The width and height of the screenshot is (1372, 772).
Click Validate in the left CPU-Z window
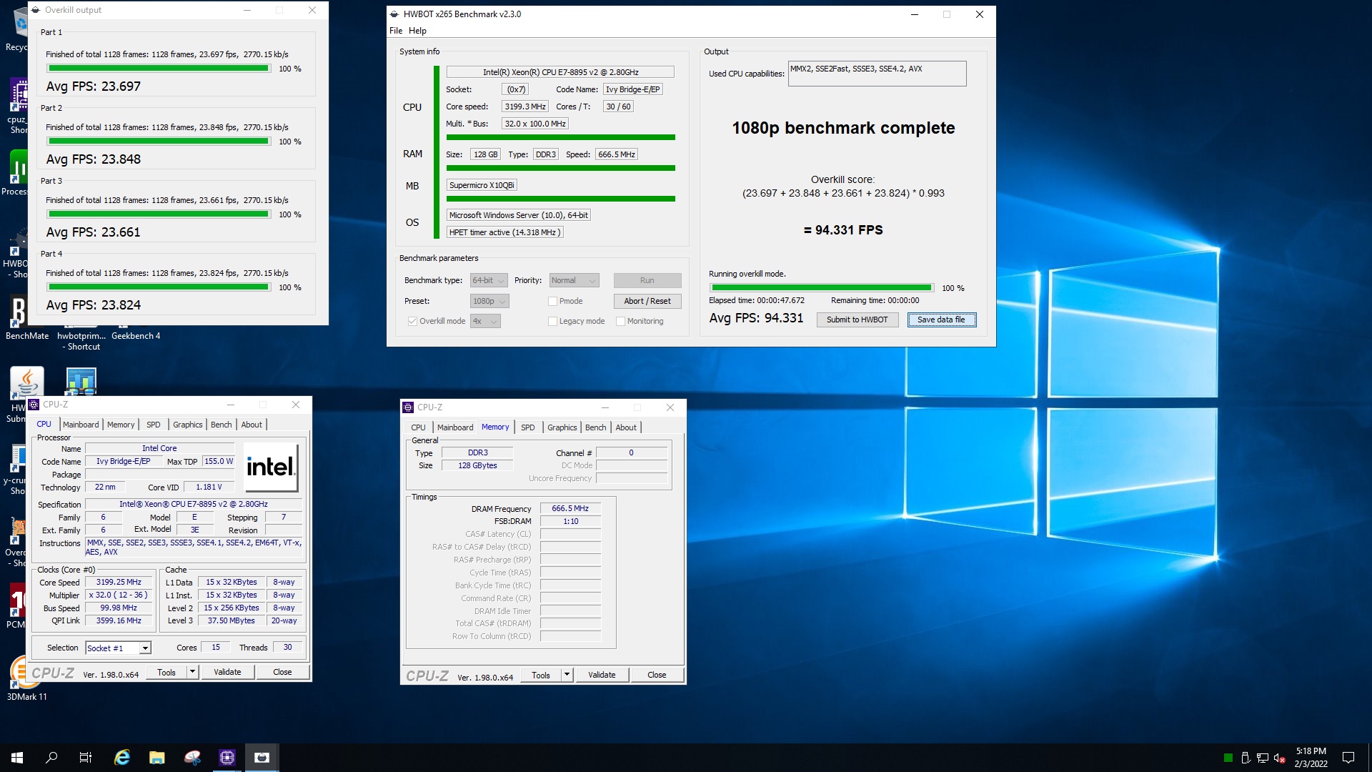(x=227, y=672)
